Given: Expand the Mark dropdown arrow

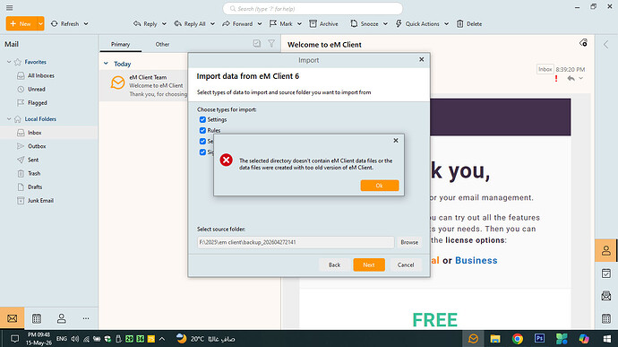Looking at the screenshot, I should [299, 23].
